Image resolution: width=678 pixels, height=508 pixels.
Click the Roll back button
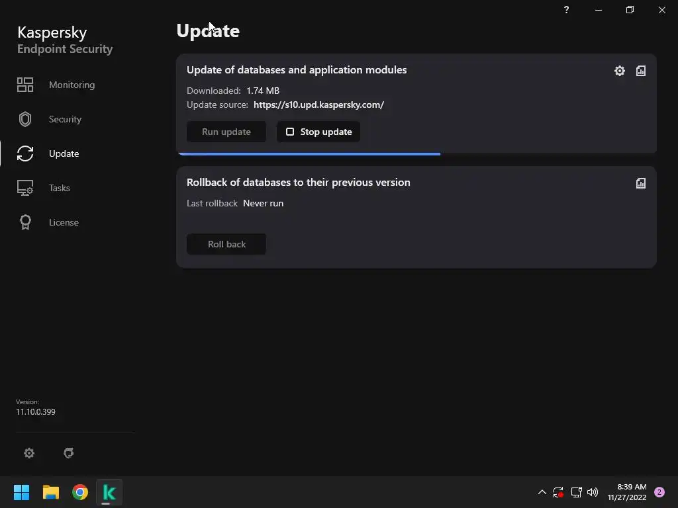tap(226, 244)
